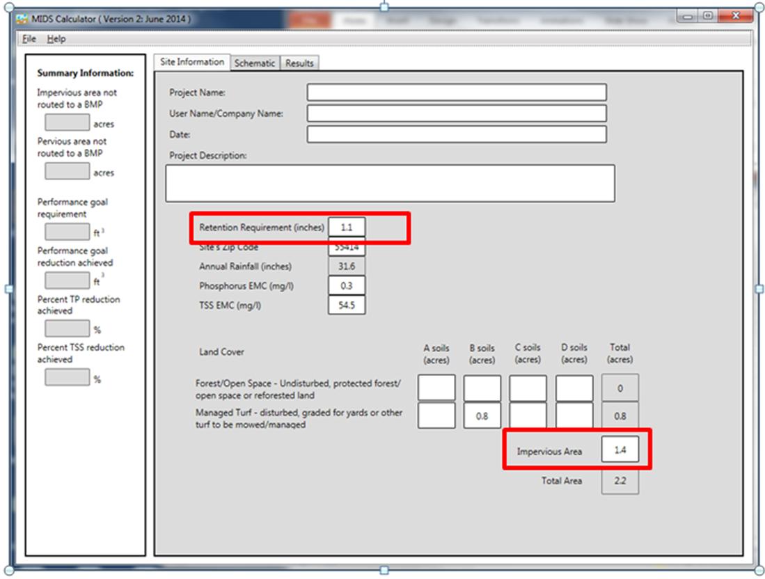Switch to the Results tab

[299, 63]
